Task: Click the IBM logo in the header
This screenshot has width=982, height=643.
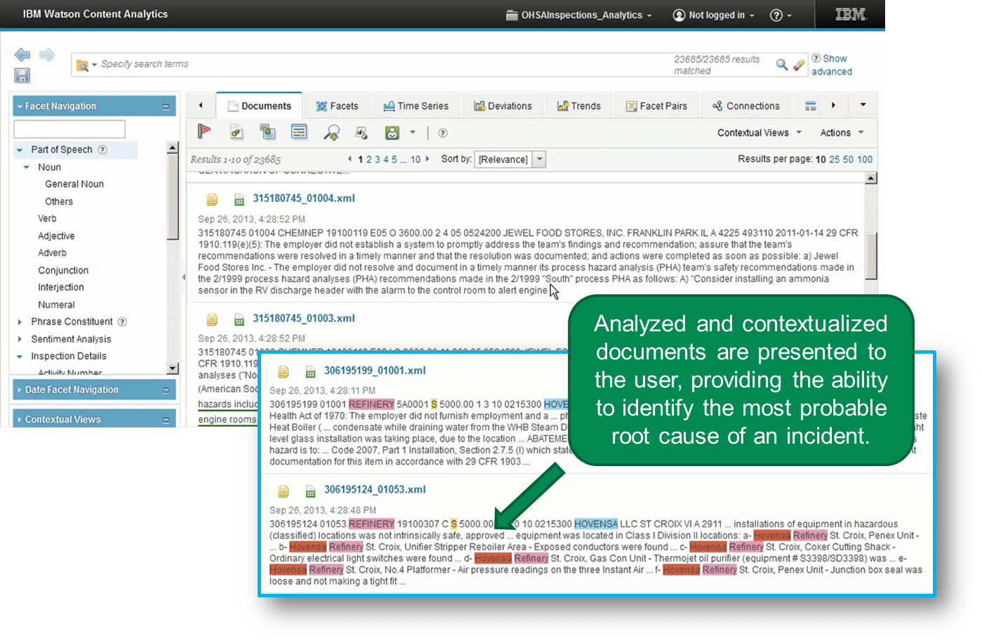Action: tap(851, 14)
